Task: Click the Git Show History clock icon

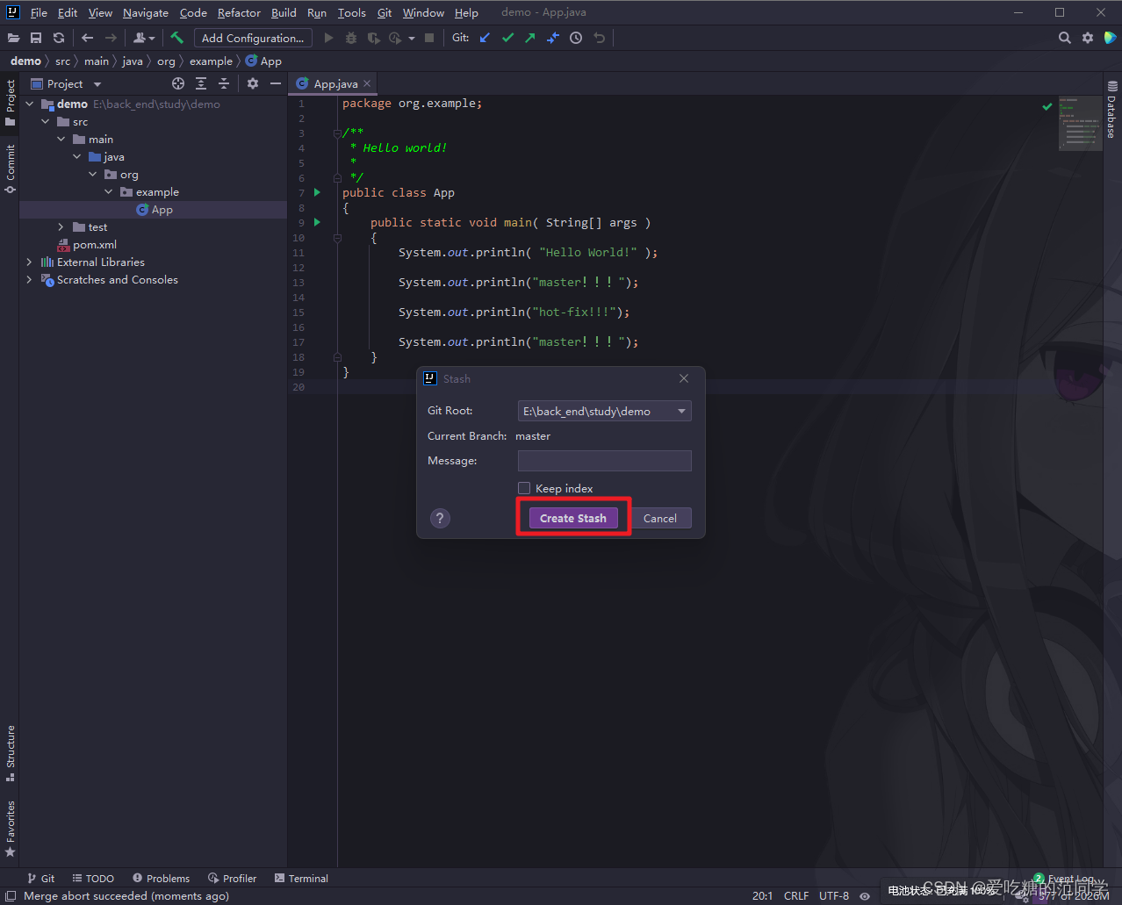Action: pos(576,38)
